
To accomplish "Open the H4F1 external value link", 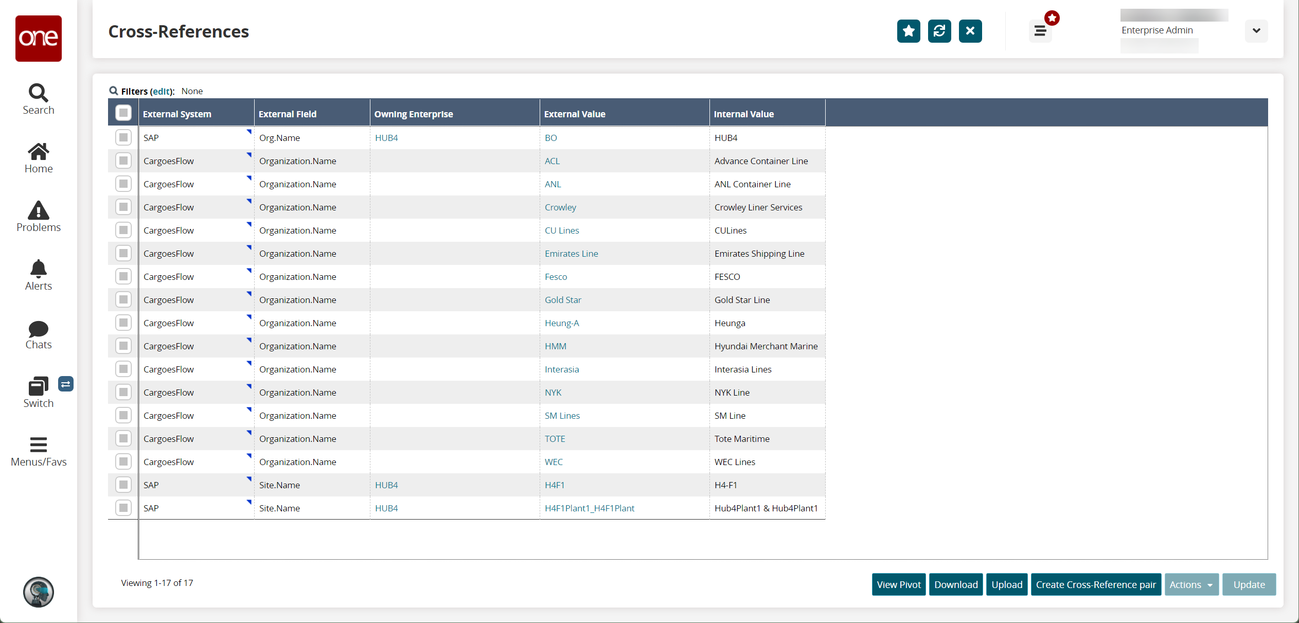I will tap(555, 485).
